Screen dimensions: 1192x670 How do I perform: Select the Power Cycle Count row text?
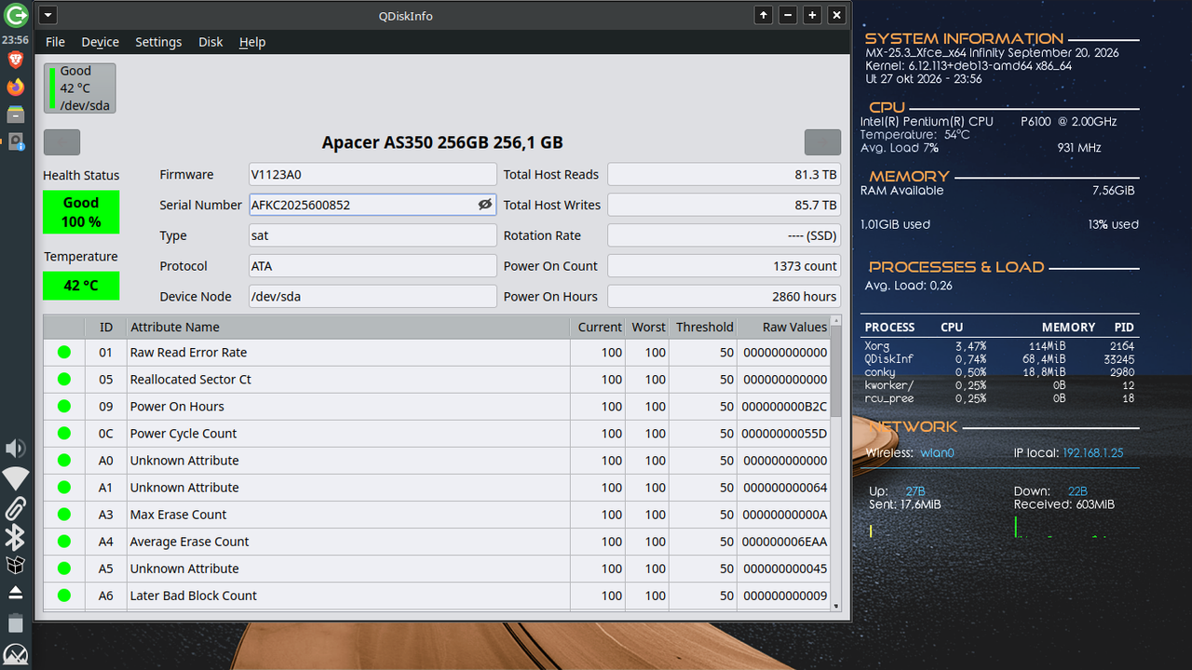[183, 433]
